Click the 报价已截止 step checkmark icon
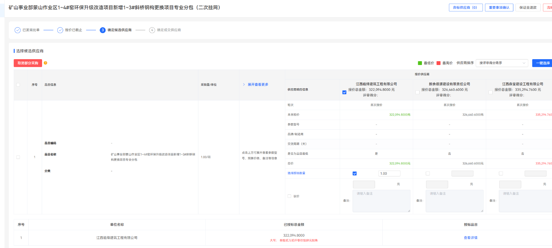552x248 pixels. [x=60, y=30]
